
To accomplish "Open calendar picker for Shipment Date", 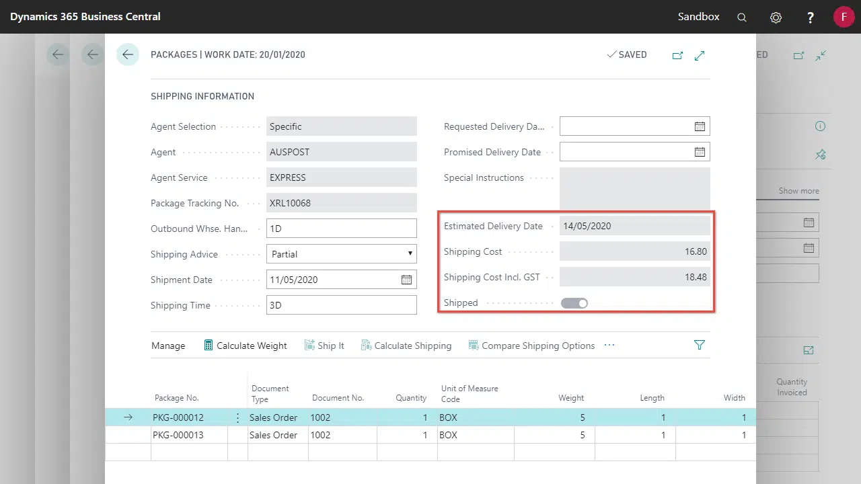I will point(406,280).
